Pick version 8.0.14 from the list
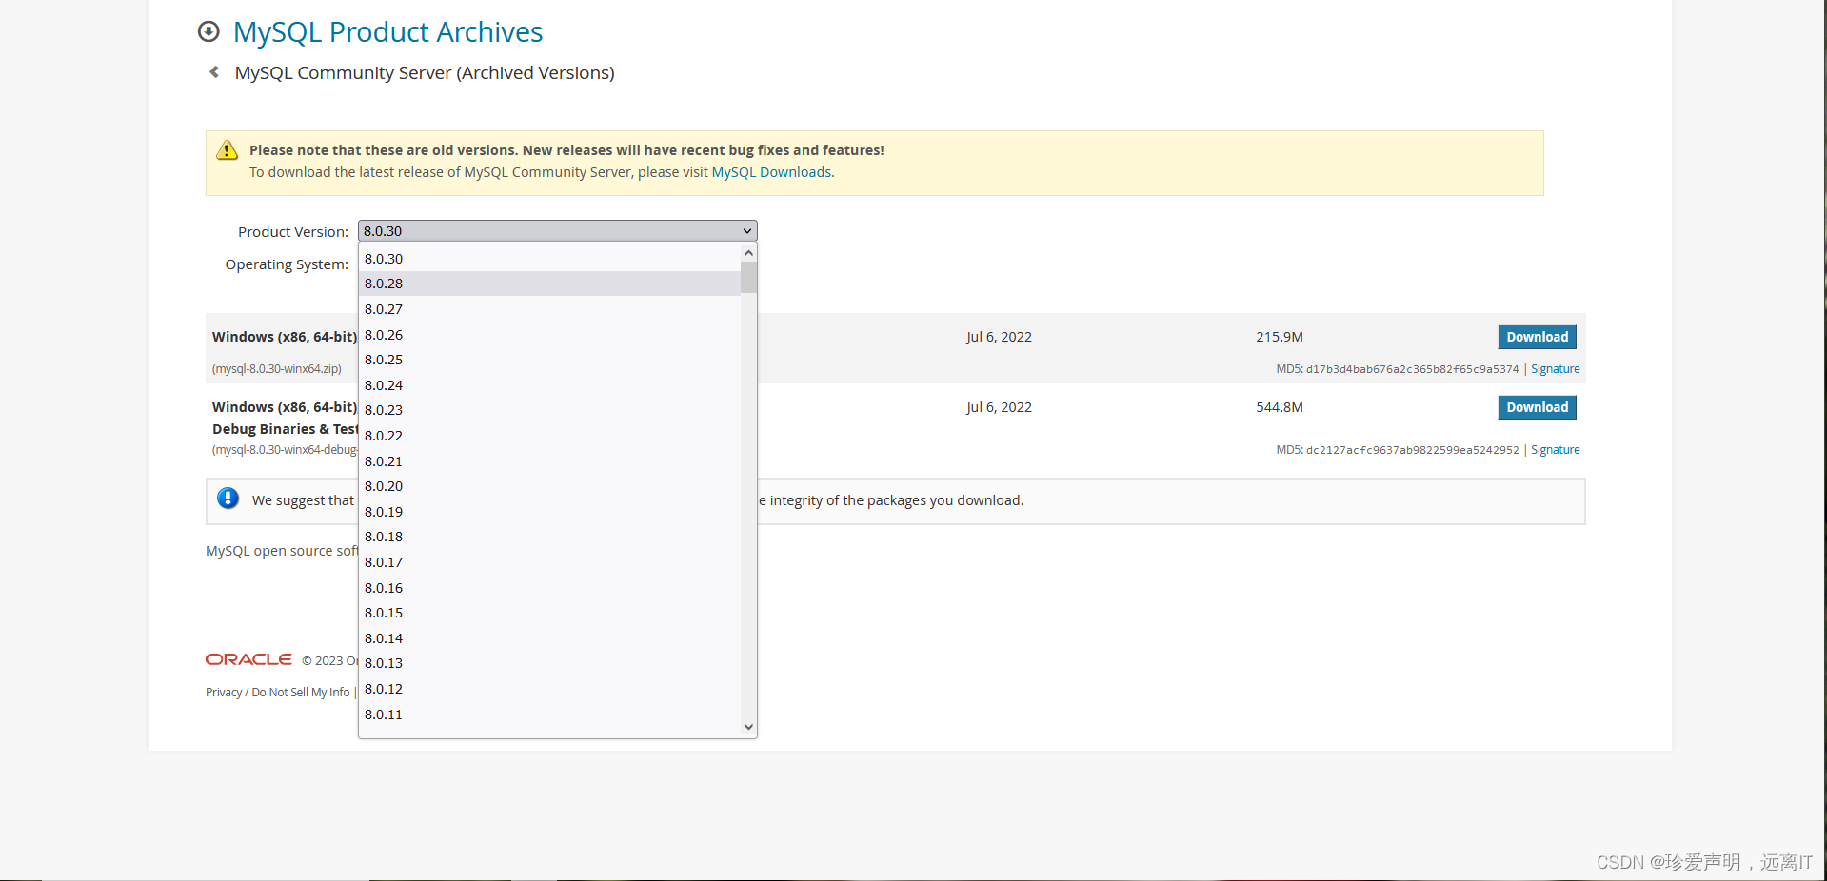Viewport: 1827px width, 881px height. click(x=549, y=638)
